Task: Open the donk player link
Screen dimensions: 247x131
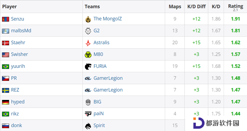Action: pyautogui.click(x=17, y=125)
